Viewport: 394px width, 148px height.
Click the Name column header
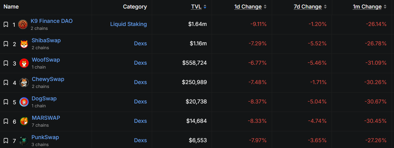pyautogui.click(x=11, y=7)
